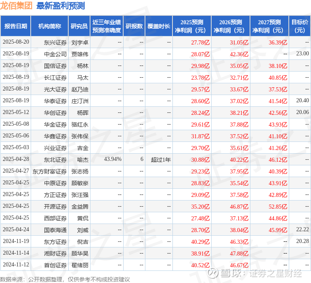Click institution 中金公司
This screenshot has height=283, width=311.
click(x=55, y=54)
